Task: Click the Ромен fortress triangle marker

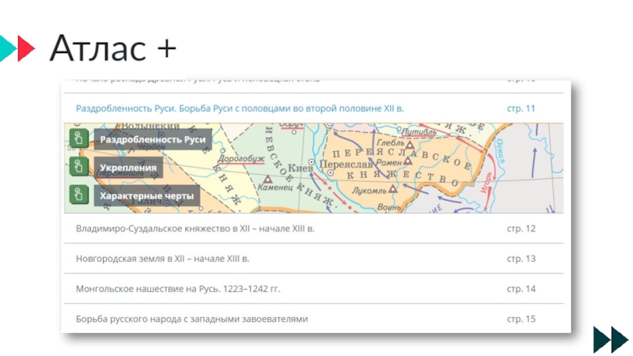Action: 407,161
